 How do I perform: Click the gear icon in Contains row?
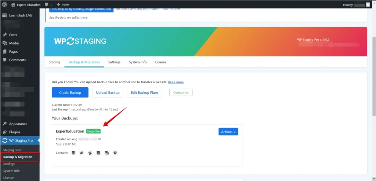click(x=115, y=153)
